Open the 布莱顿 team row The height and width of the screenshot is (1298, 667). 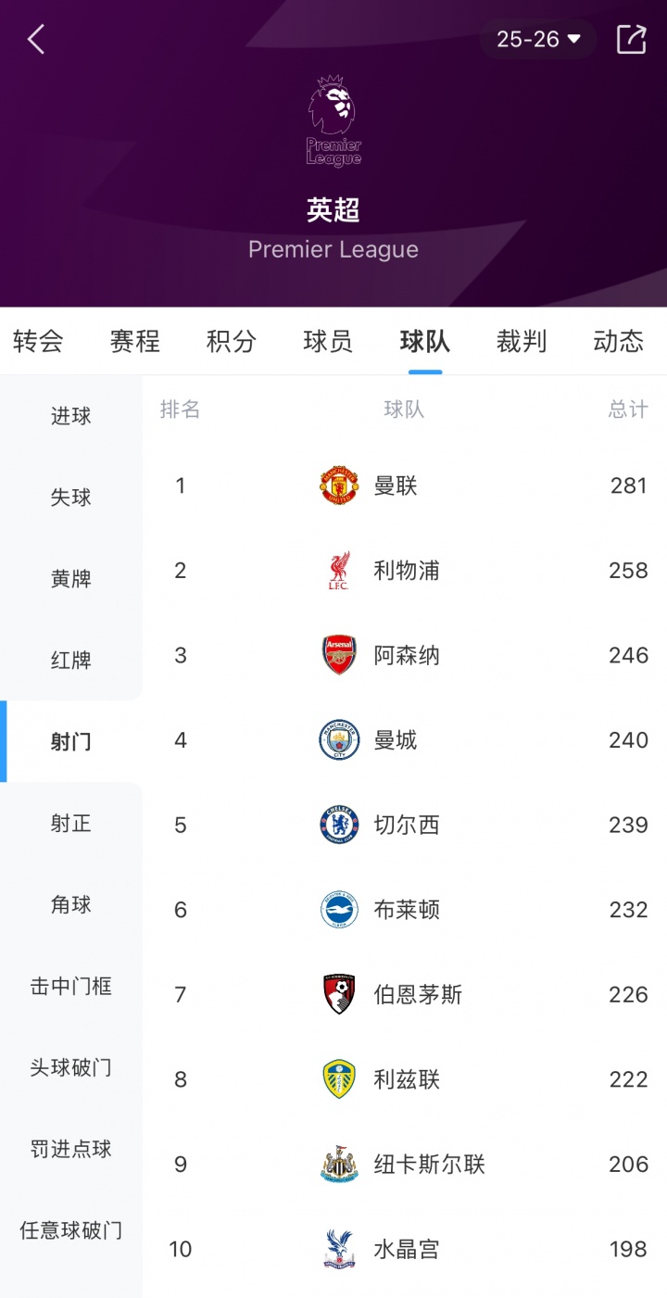407,910
